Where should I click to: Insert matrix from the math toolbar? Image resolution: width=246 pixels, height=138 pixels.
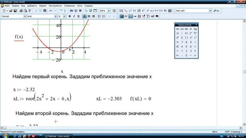coord(121,11)
